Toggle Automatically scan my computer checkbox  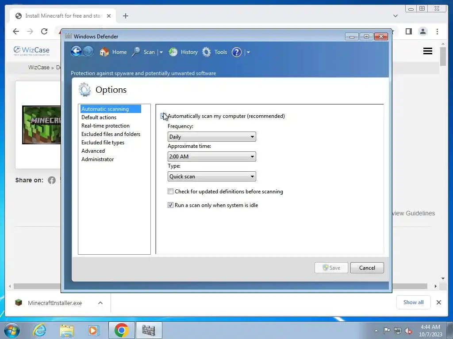pos(164,116)
